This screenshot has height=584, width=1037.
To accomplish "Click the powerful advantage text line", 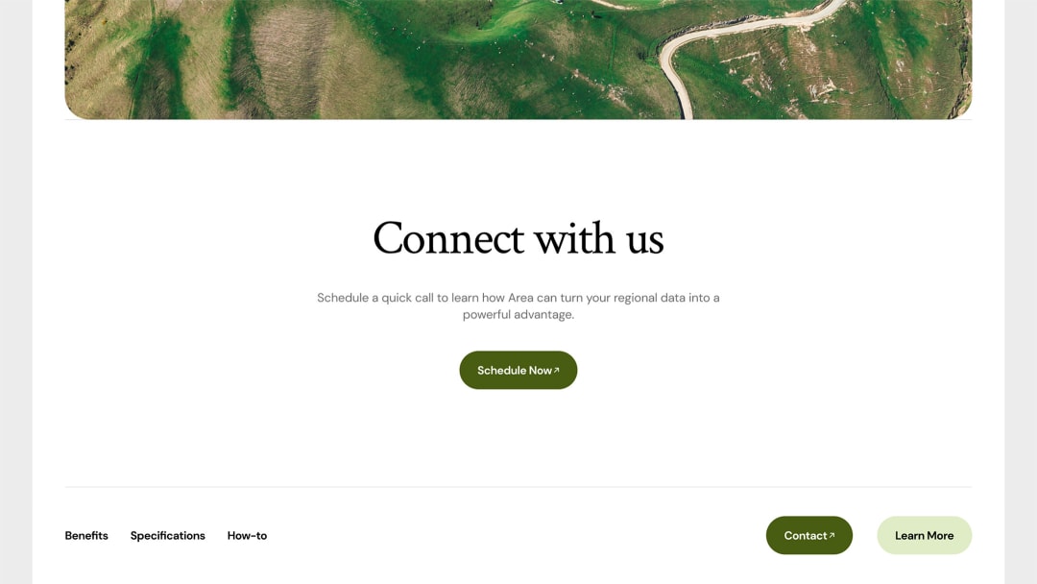I will (x=518, y=315).
